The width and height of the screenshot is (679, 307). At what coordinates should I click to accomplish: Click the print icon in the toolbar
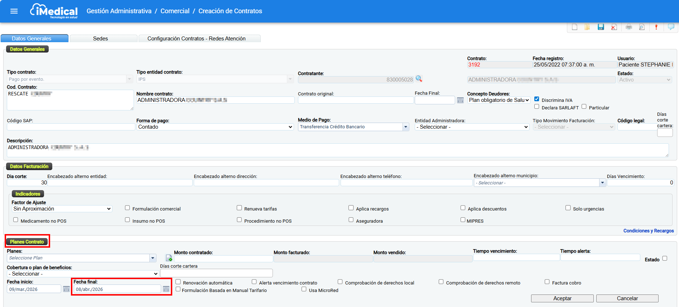(629, 27)
